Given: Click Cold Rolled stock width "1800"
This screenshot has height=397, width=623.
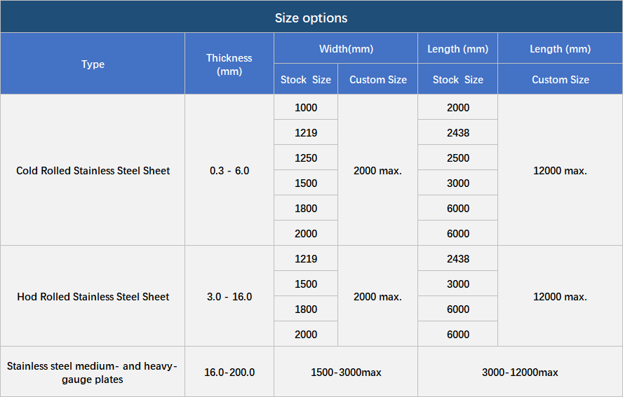Looking at the screenshot, I should point(306,208).
